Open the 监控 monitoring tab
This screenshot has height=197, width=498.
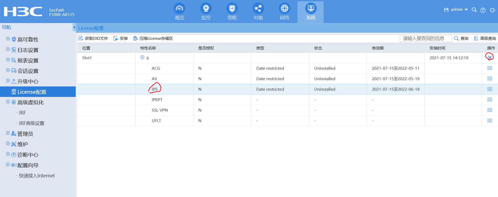pos(206,12)
